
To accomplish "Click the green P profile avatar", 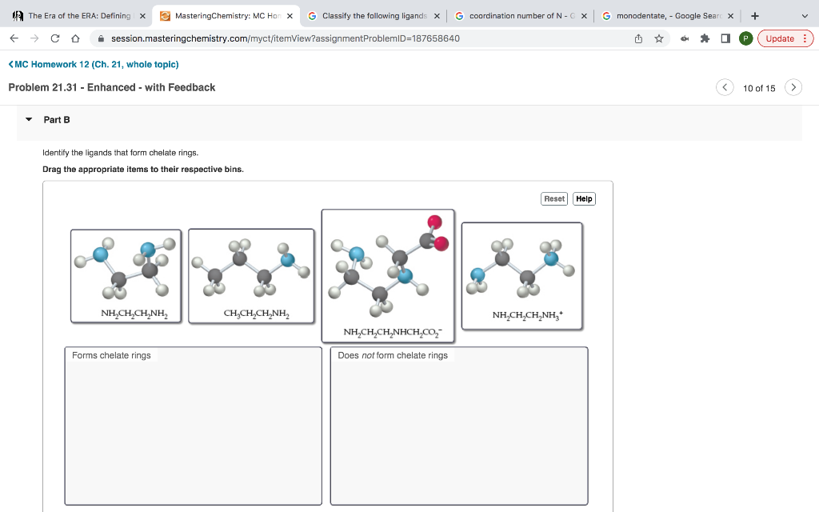I will click(746, 38).
